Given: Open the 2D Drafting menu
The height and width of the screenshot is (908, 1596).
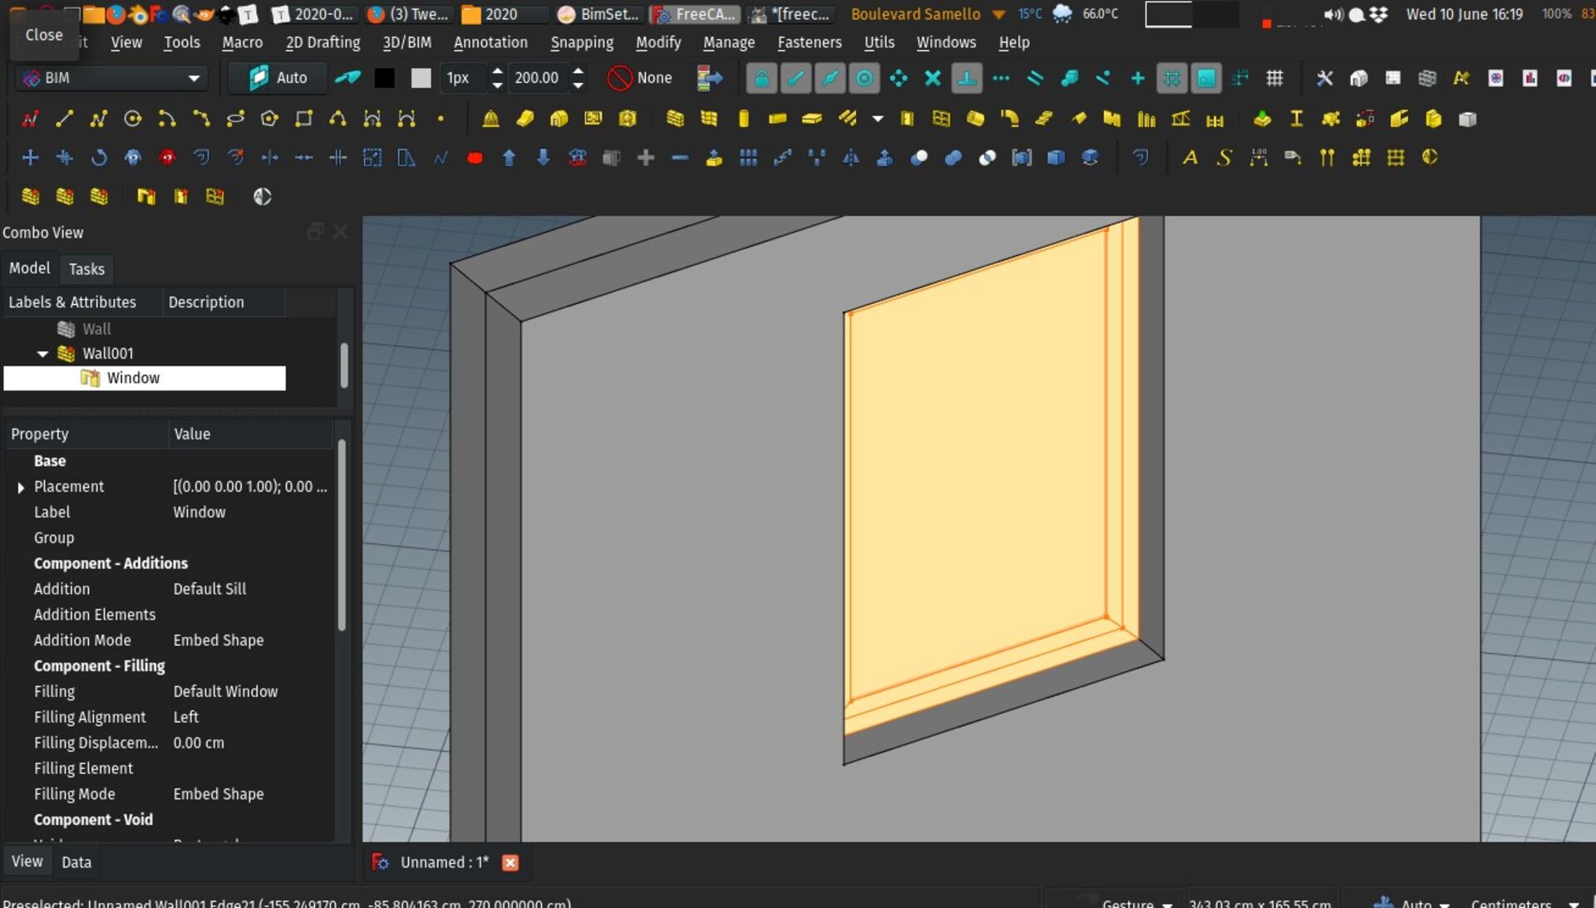Looking at the screenshot, I should [x=323, y=42].
